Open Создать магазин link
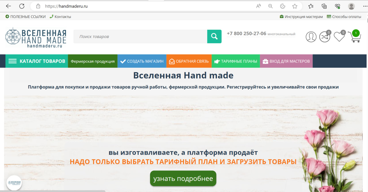 (142, 61)
